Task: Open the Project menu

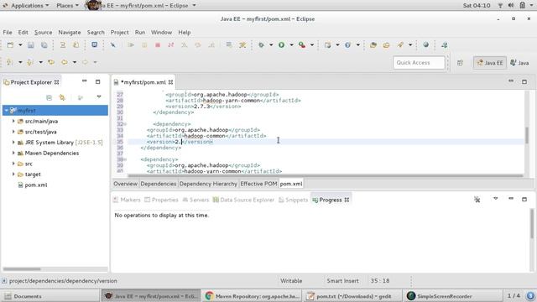Action: (x=119, y=32)
